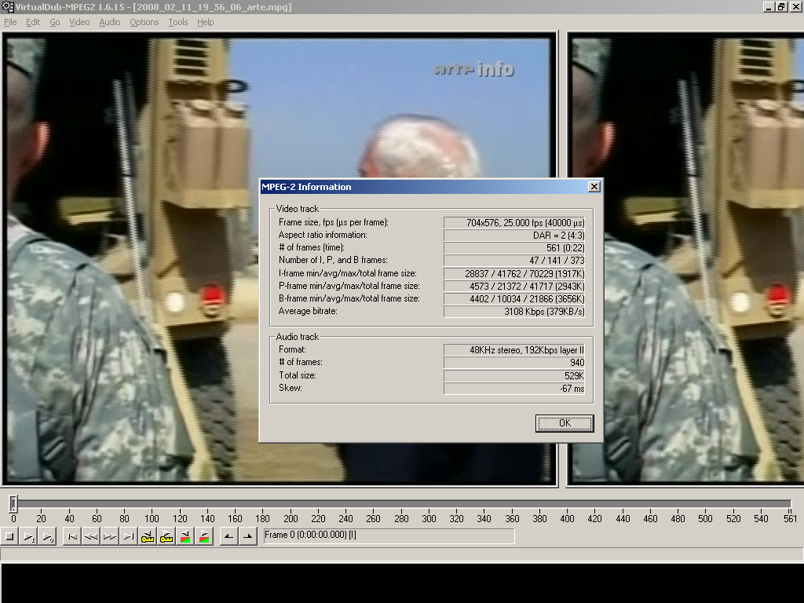Open the File menu
The image size is (804, 603).
pos(10,22)
